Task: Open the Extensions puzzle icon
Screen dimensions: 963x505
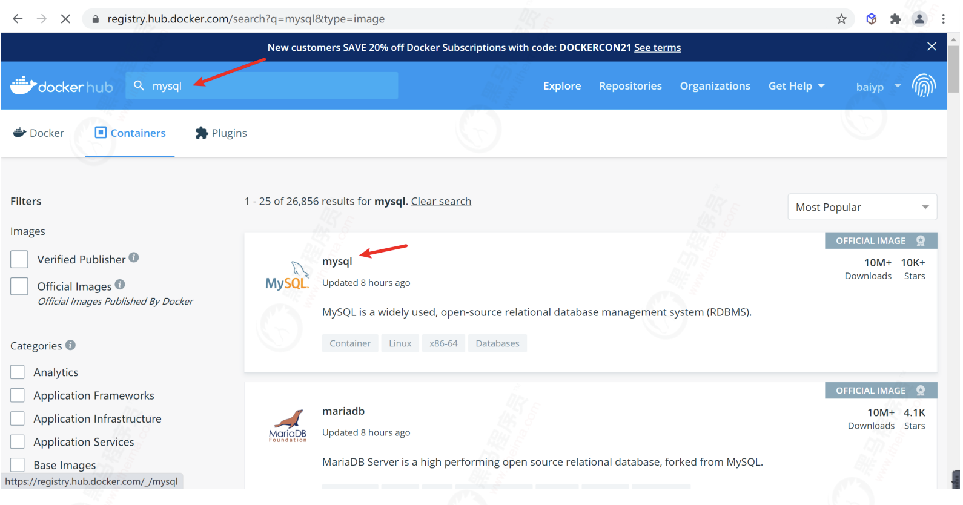Action: (895, 19)
